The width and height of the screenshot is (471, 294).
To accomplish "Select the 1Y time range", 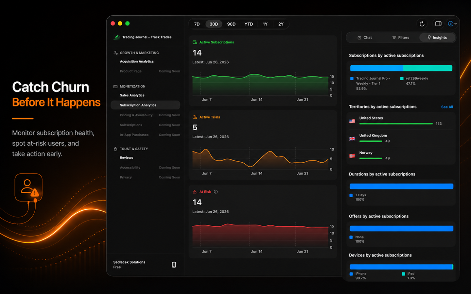I will pos(265,24).
